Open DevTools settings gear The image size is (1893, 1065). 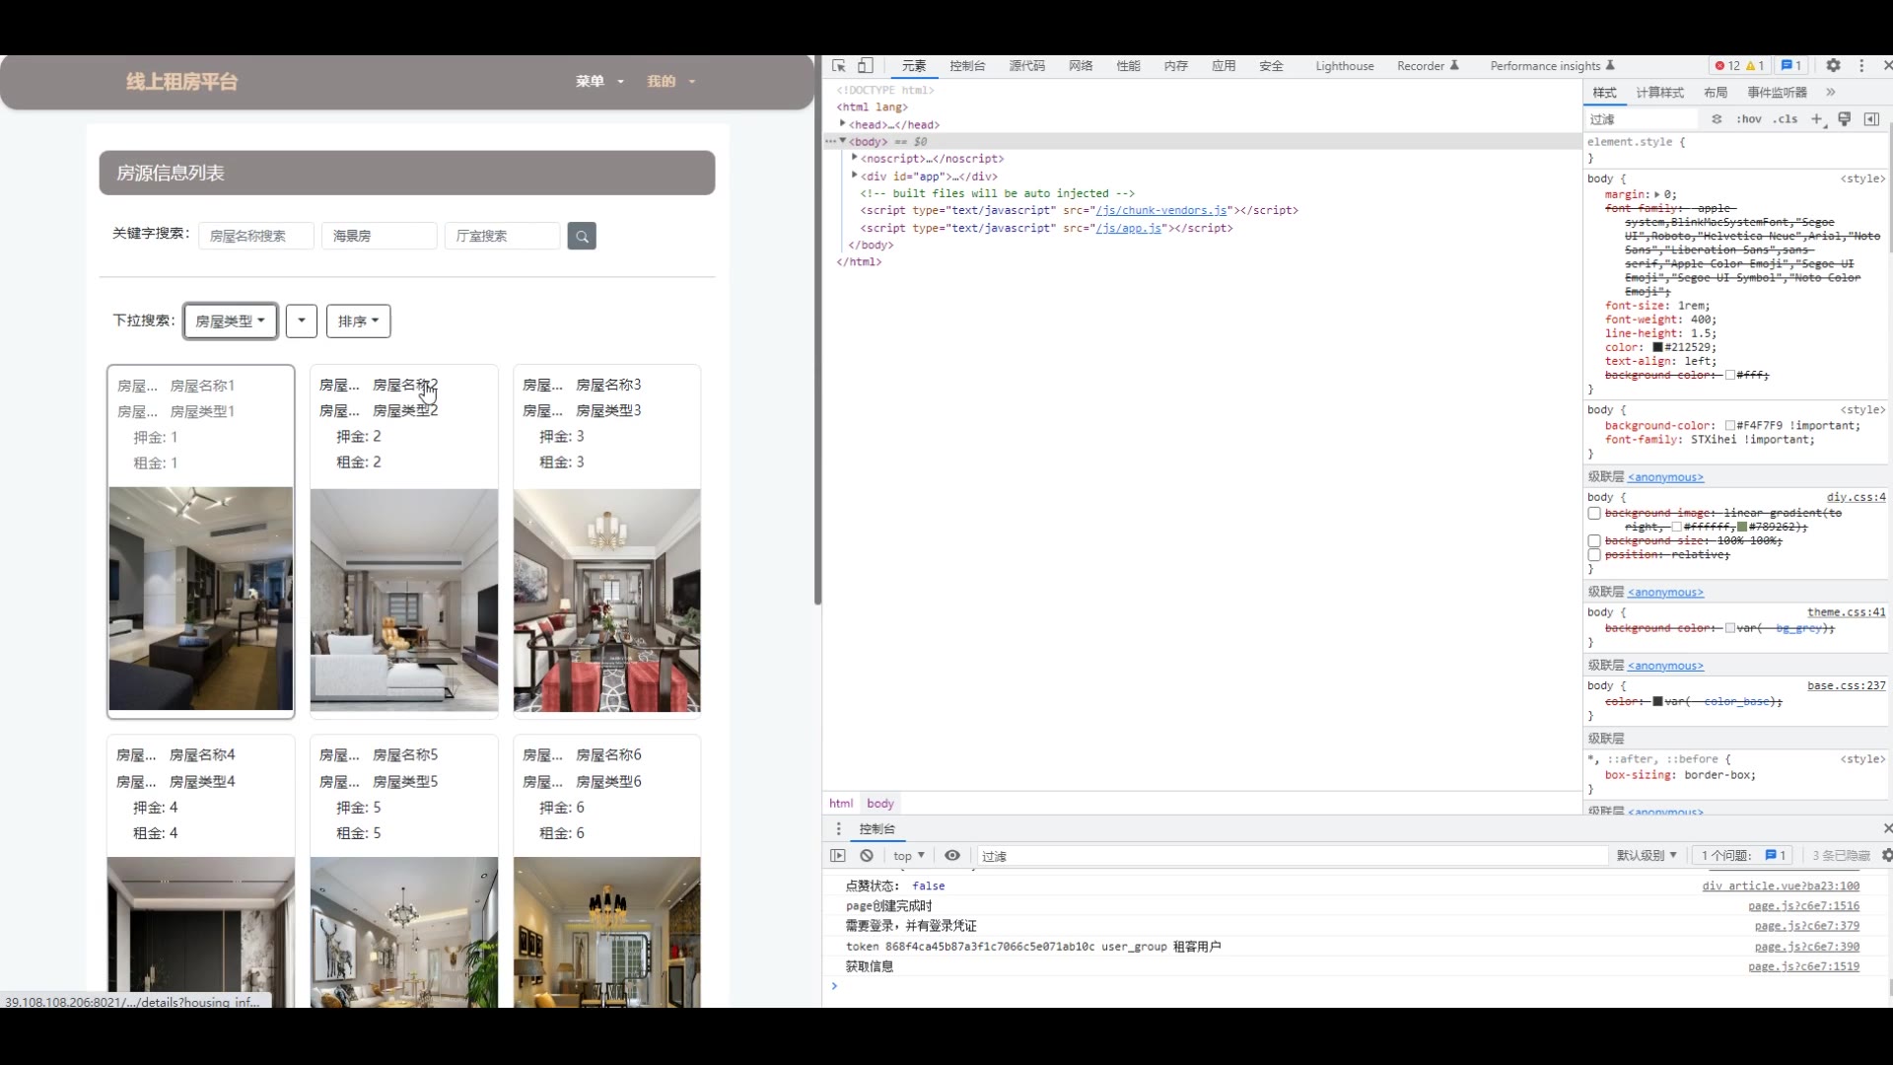(x=1833, y=66)
